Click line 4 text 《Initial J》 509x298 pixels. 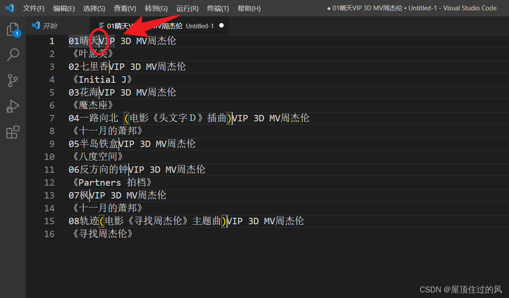pyautogui.click(x=102, y=79)
